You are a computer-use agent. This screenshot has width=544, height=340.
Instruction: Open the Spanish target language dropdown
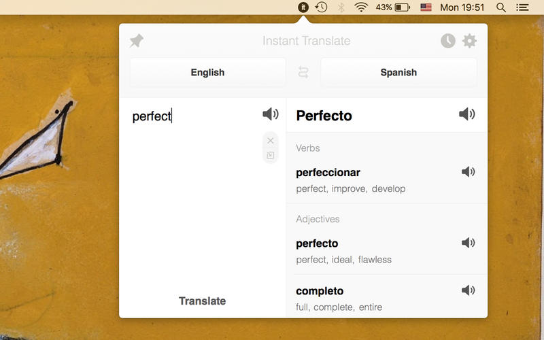click(398, 73)
